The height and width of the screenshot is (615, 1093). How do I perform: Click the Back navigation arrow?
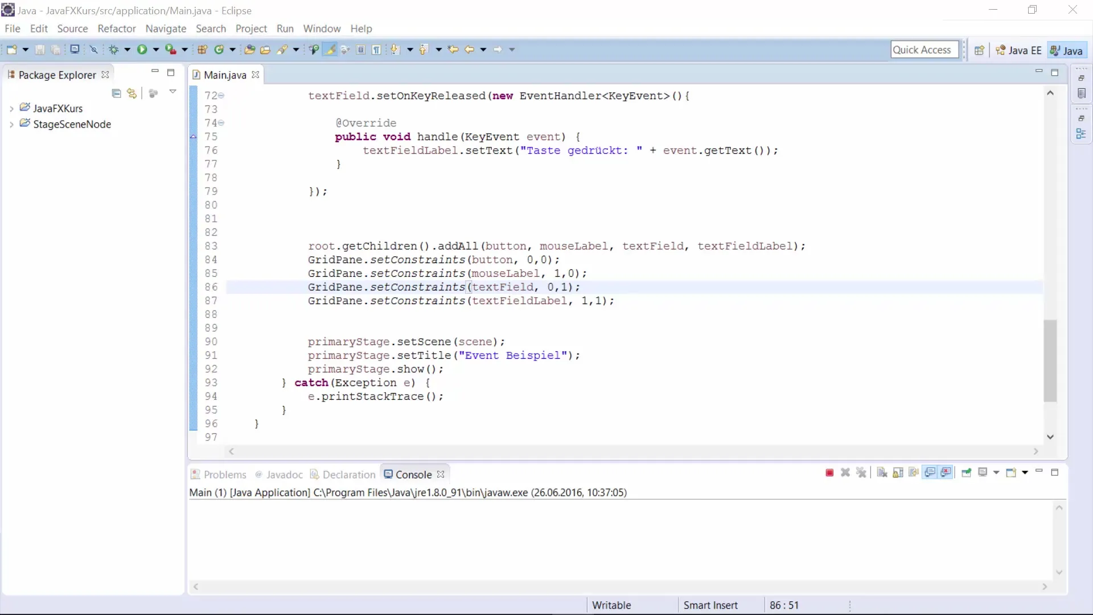(469, 50)
